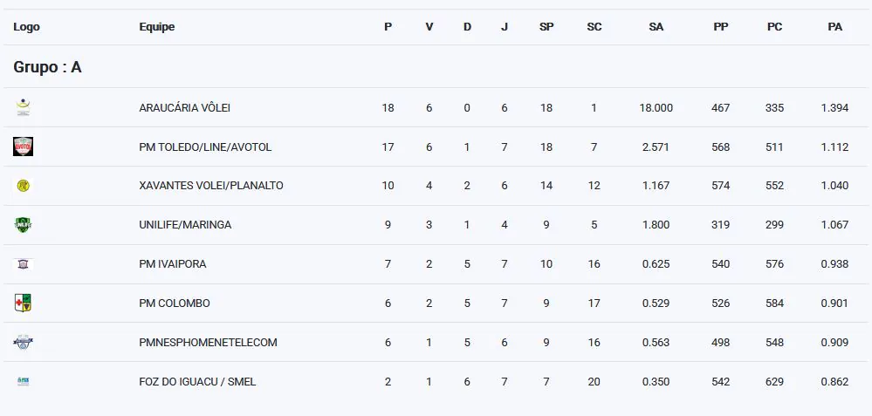872x416 pixels.
Task: Click the SA column header
Action: point(656,27)
